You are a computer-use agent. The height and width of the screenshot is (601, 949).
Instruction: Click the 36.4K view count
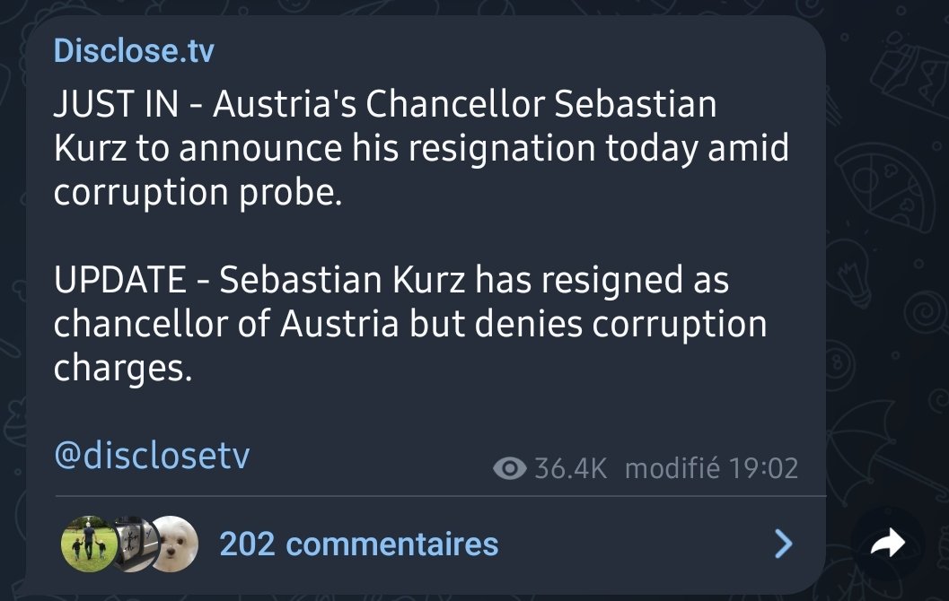pyautogui.click(x=570, y=468)
